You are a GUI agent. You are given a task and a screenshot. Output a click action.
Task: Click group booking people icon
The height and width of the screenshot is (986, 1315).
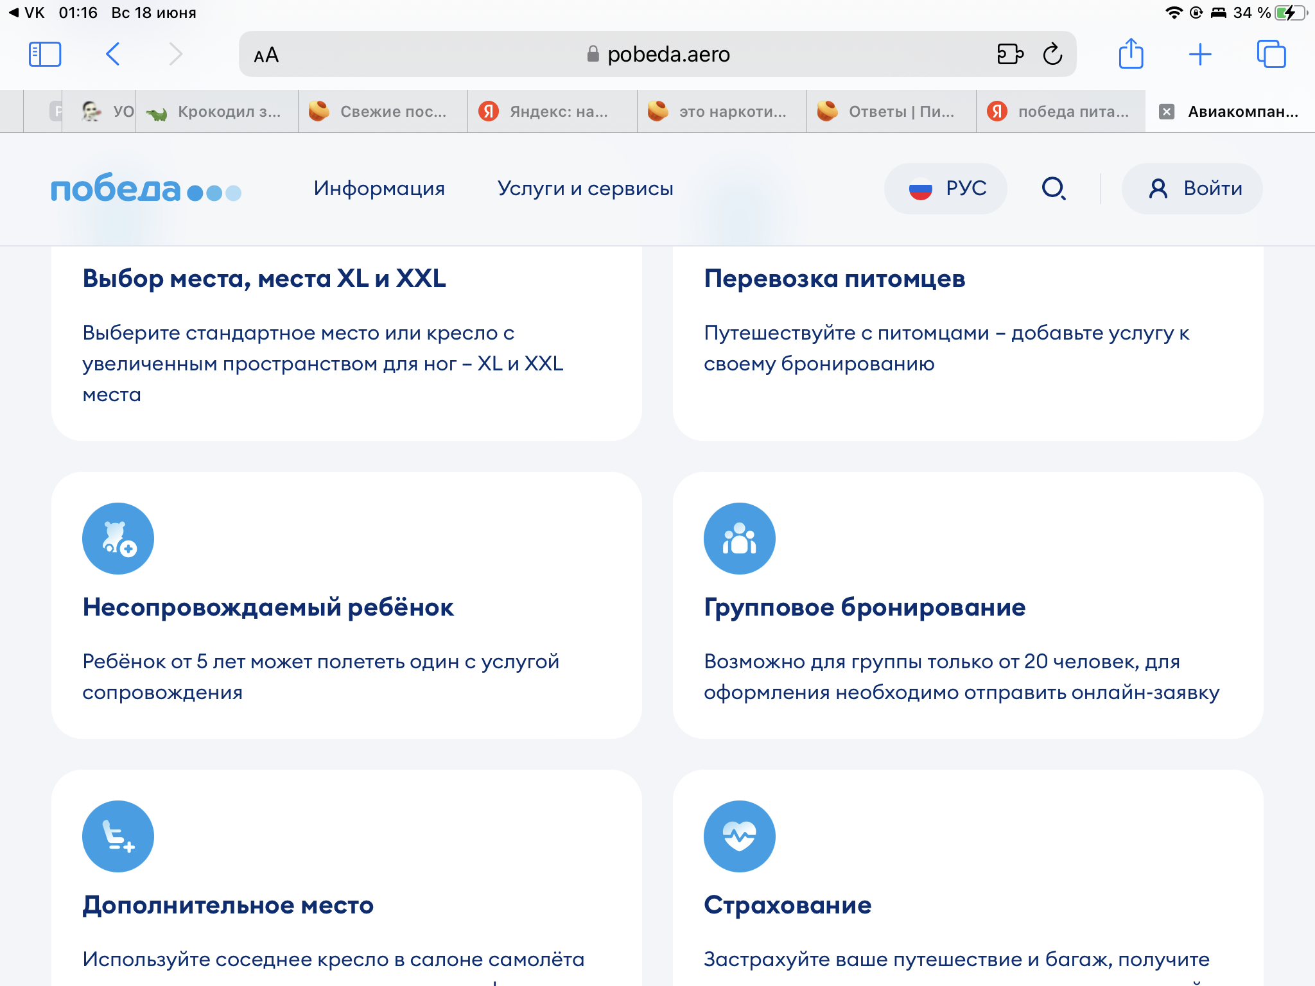click(739, 539)
